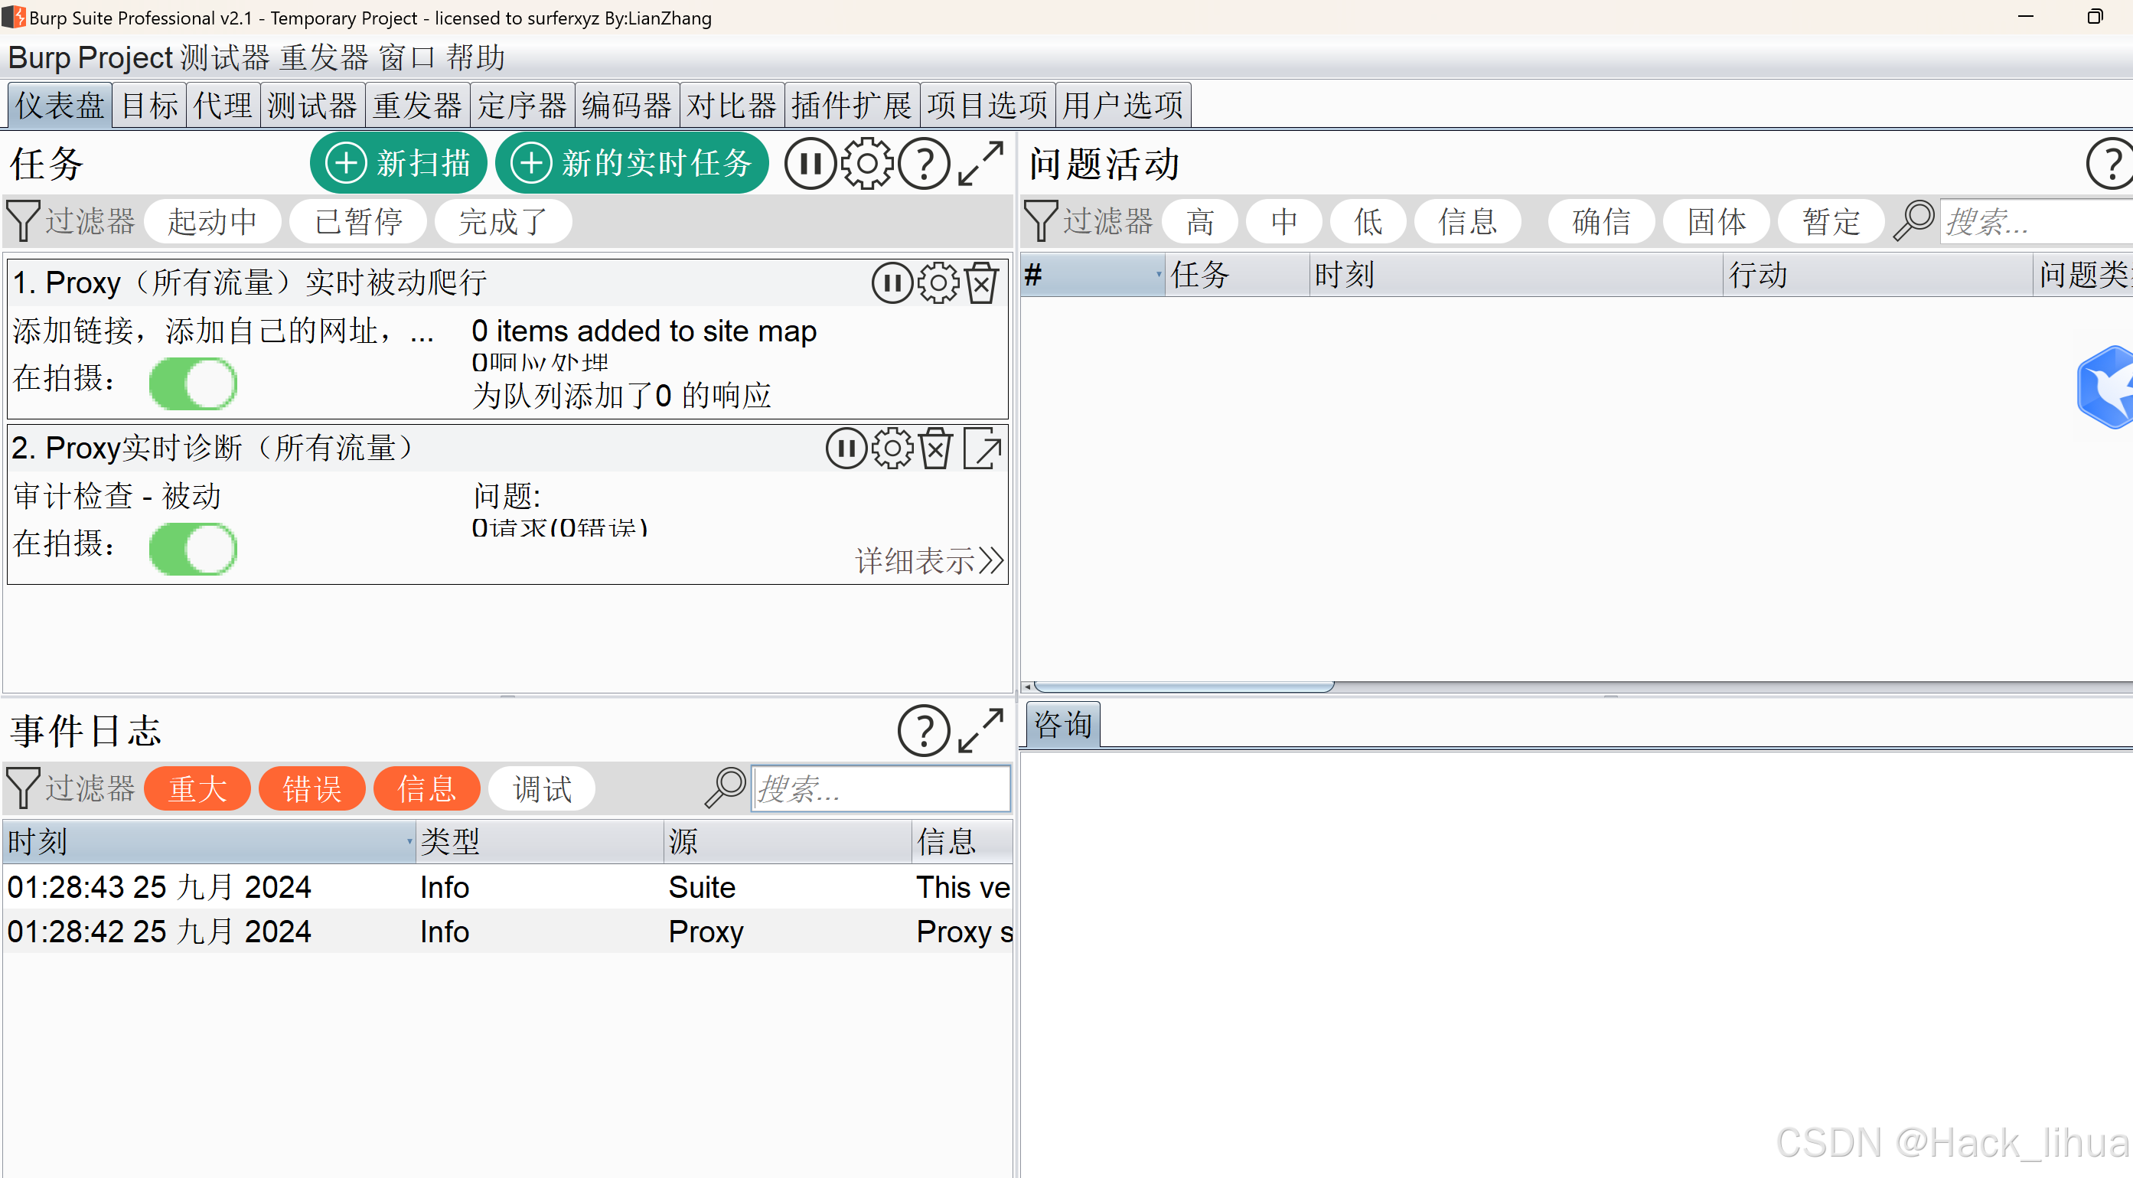Viewport: 2133px width, 1178px height.
Task: Pause all tasks using the Tasks header pause icon
Action: tap(810, 163)
